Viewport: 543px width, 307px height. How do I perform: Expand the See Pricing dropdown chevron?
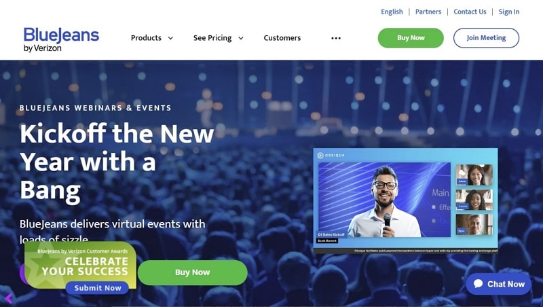[x=241, y=38]
